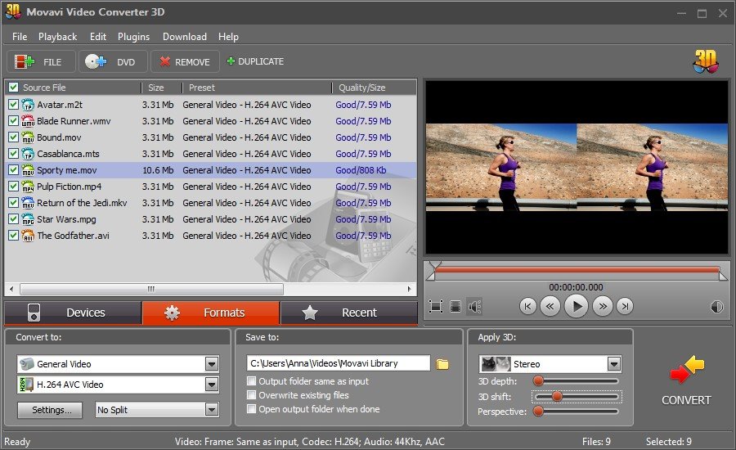Open the General Video category dropdown
736x450 pixels.
pyautogui.click(x=212, y=364)
